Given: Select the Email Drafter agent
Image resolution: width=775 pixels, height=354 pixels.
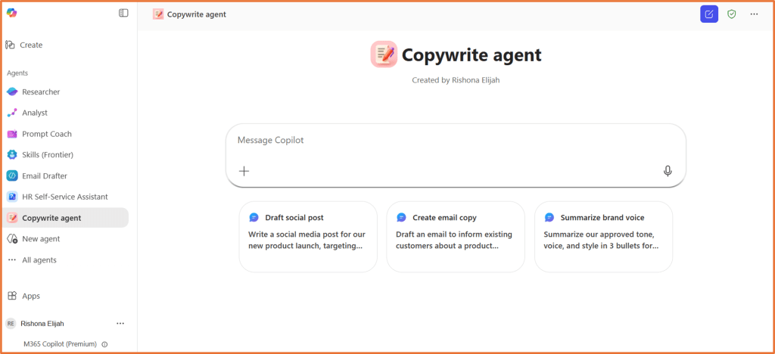Looking at the screenshot, I should (45, 175).
